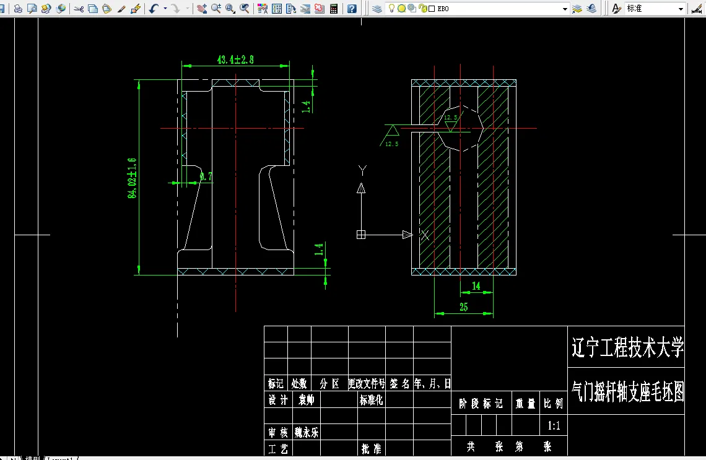Open the Block Editor lightning icon
This screenshot has height=460, width=706.
coord(136,9)
